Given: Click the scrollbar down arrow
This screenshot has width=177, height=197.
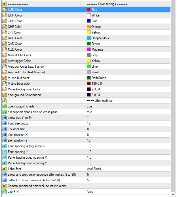Looking at the screenshot, I should [173, 195].
